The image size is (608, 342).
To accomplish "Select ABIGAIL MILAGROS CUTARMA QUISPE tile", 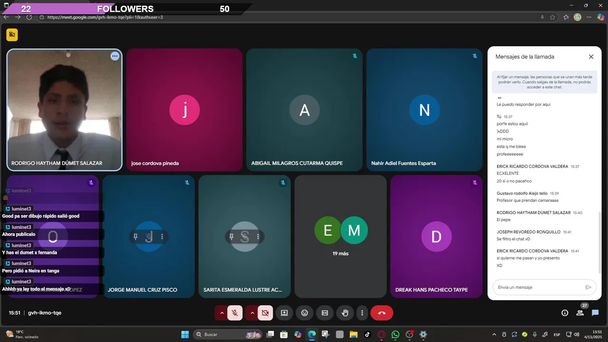I will point(304,110).
